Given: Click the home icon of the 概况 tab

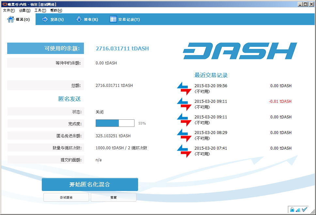Looking at the screenshot, I should pos(10,19).
